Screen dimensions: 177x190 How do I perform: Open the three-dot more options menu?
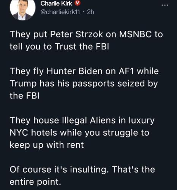165,5
